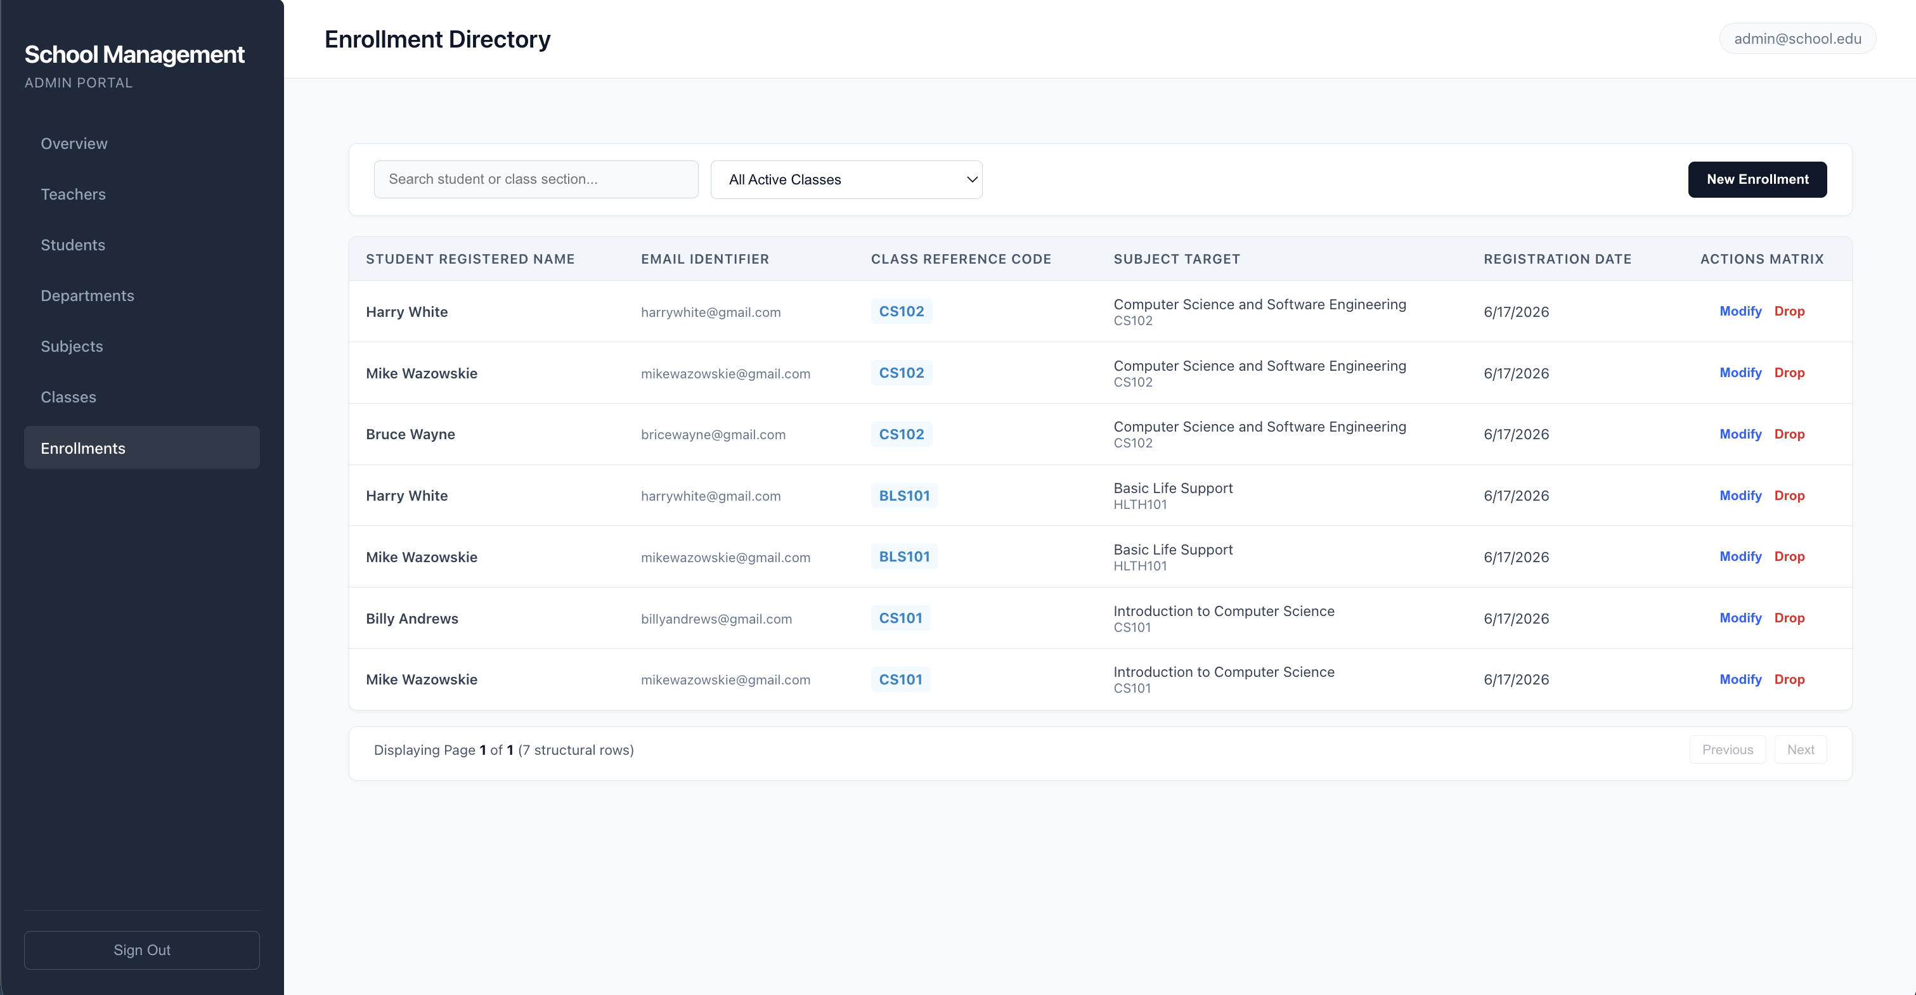
Task: Expand the All Active Classes dropdown
Action: pyautogui.click(x=846, y=179)
